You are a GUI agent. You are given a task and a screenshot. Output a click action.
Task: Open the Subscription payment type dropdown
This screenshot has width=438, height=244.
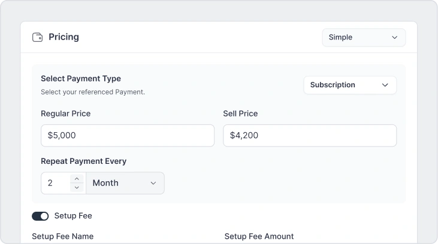click(x=349, y=85)
